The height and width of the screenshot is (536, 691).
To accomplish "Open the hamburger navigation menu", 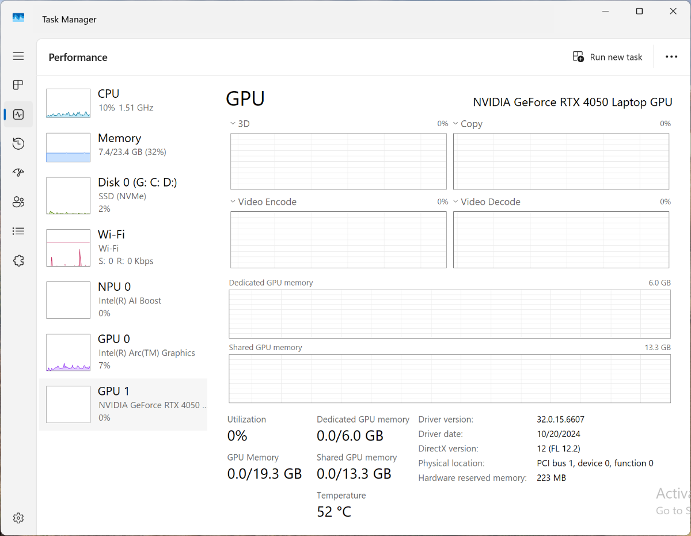I will 18,56.
